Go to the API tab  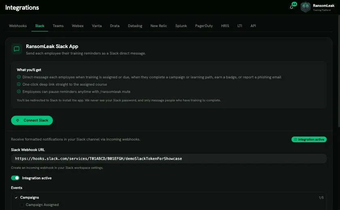[x=253, y=26]
